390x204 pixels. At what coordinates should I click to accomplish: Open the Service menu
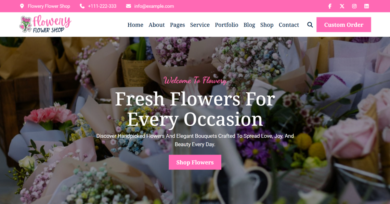tap(200, 25)
